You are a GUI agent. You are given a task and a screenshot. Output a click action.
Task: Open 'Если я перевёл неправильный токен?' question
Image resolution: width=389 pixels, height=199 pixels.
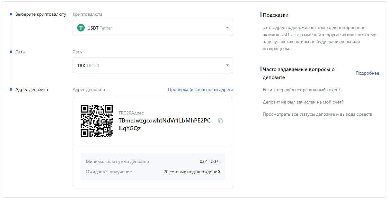(x=301, y=90)
